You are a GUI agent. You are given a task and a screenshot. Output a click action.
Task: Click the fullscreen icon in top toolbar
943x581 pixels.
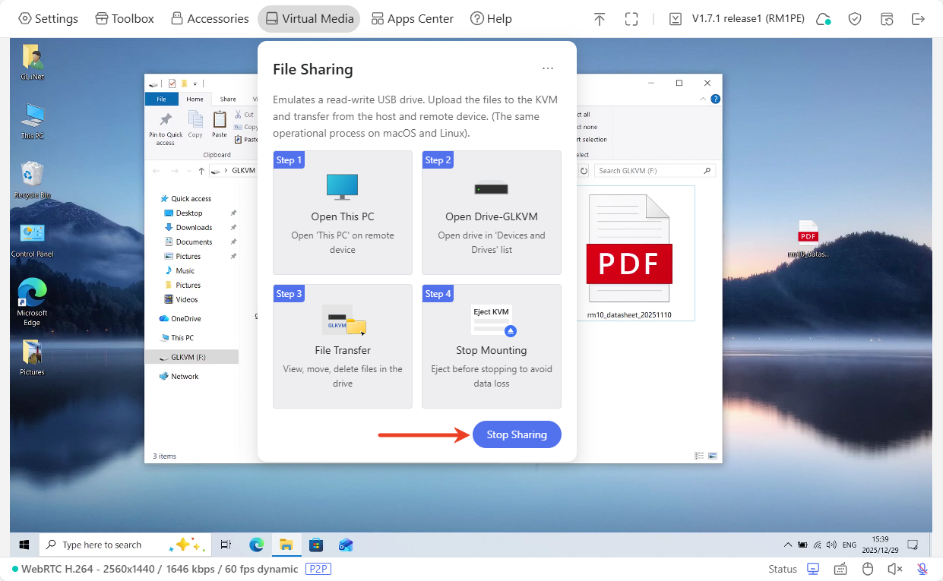coord(631,19)
